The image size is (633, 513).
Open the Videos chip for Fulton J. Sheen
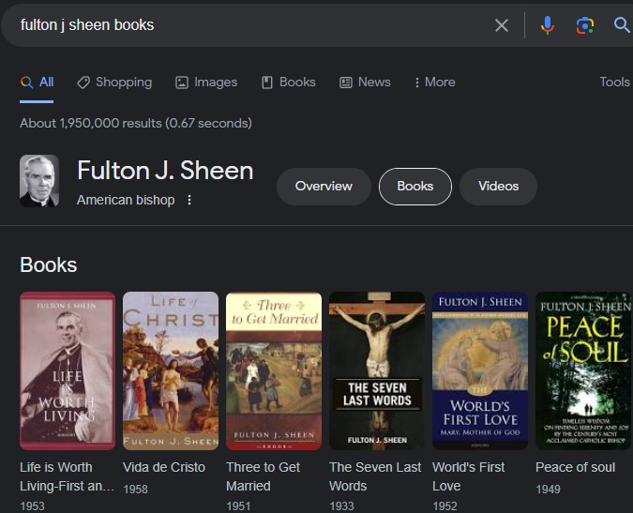click(x=498, y=187)
